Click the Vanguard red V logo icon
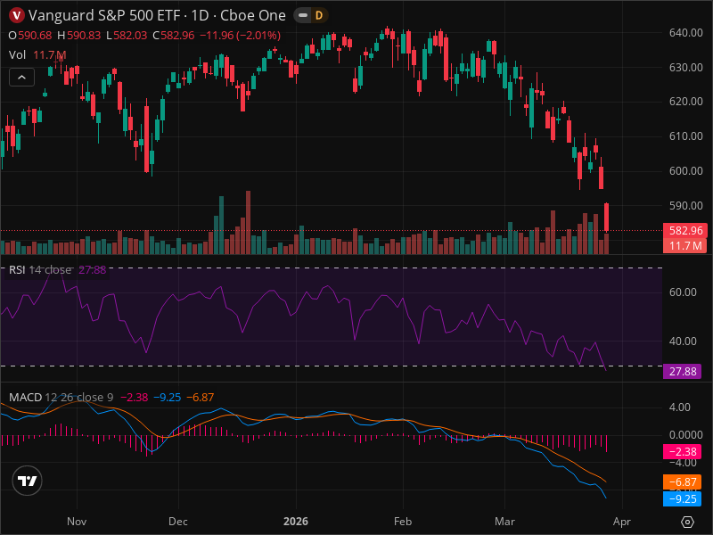 pyautogui.click(x=17, y=15)
